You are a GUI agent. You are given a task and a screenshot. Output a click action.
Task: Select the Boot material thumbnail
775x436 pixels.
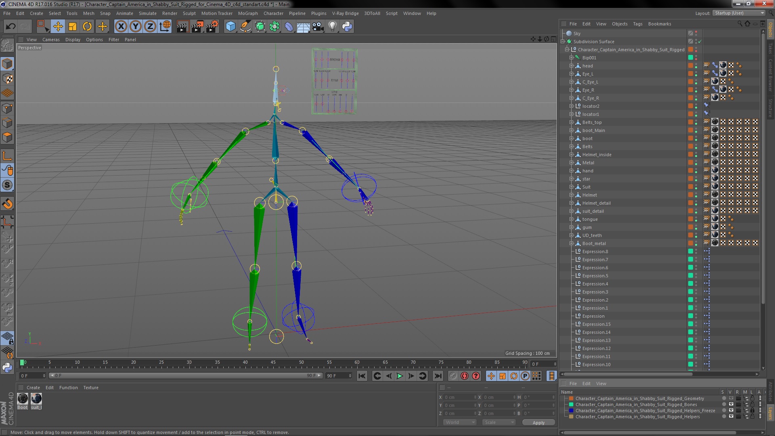point(23,399)
